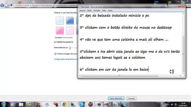
Task: Click the Back arrow in Control Panel
Action: 2,5
